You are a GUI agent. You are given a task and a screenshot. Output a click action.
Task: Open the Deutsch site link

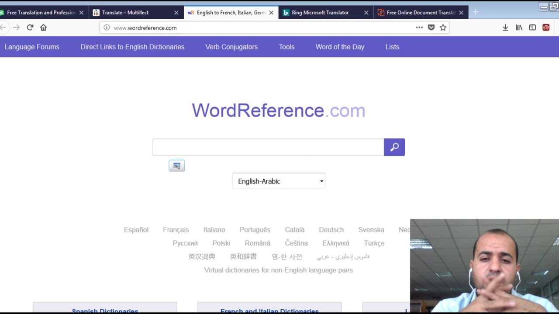click(331, 230)
